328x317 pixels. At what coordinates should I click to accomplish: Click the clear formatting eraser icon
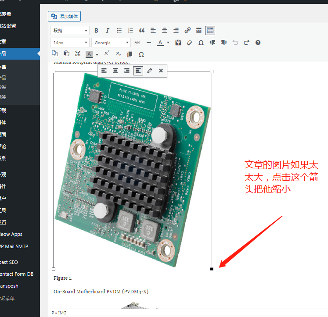190,43
